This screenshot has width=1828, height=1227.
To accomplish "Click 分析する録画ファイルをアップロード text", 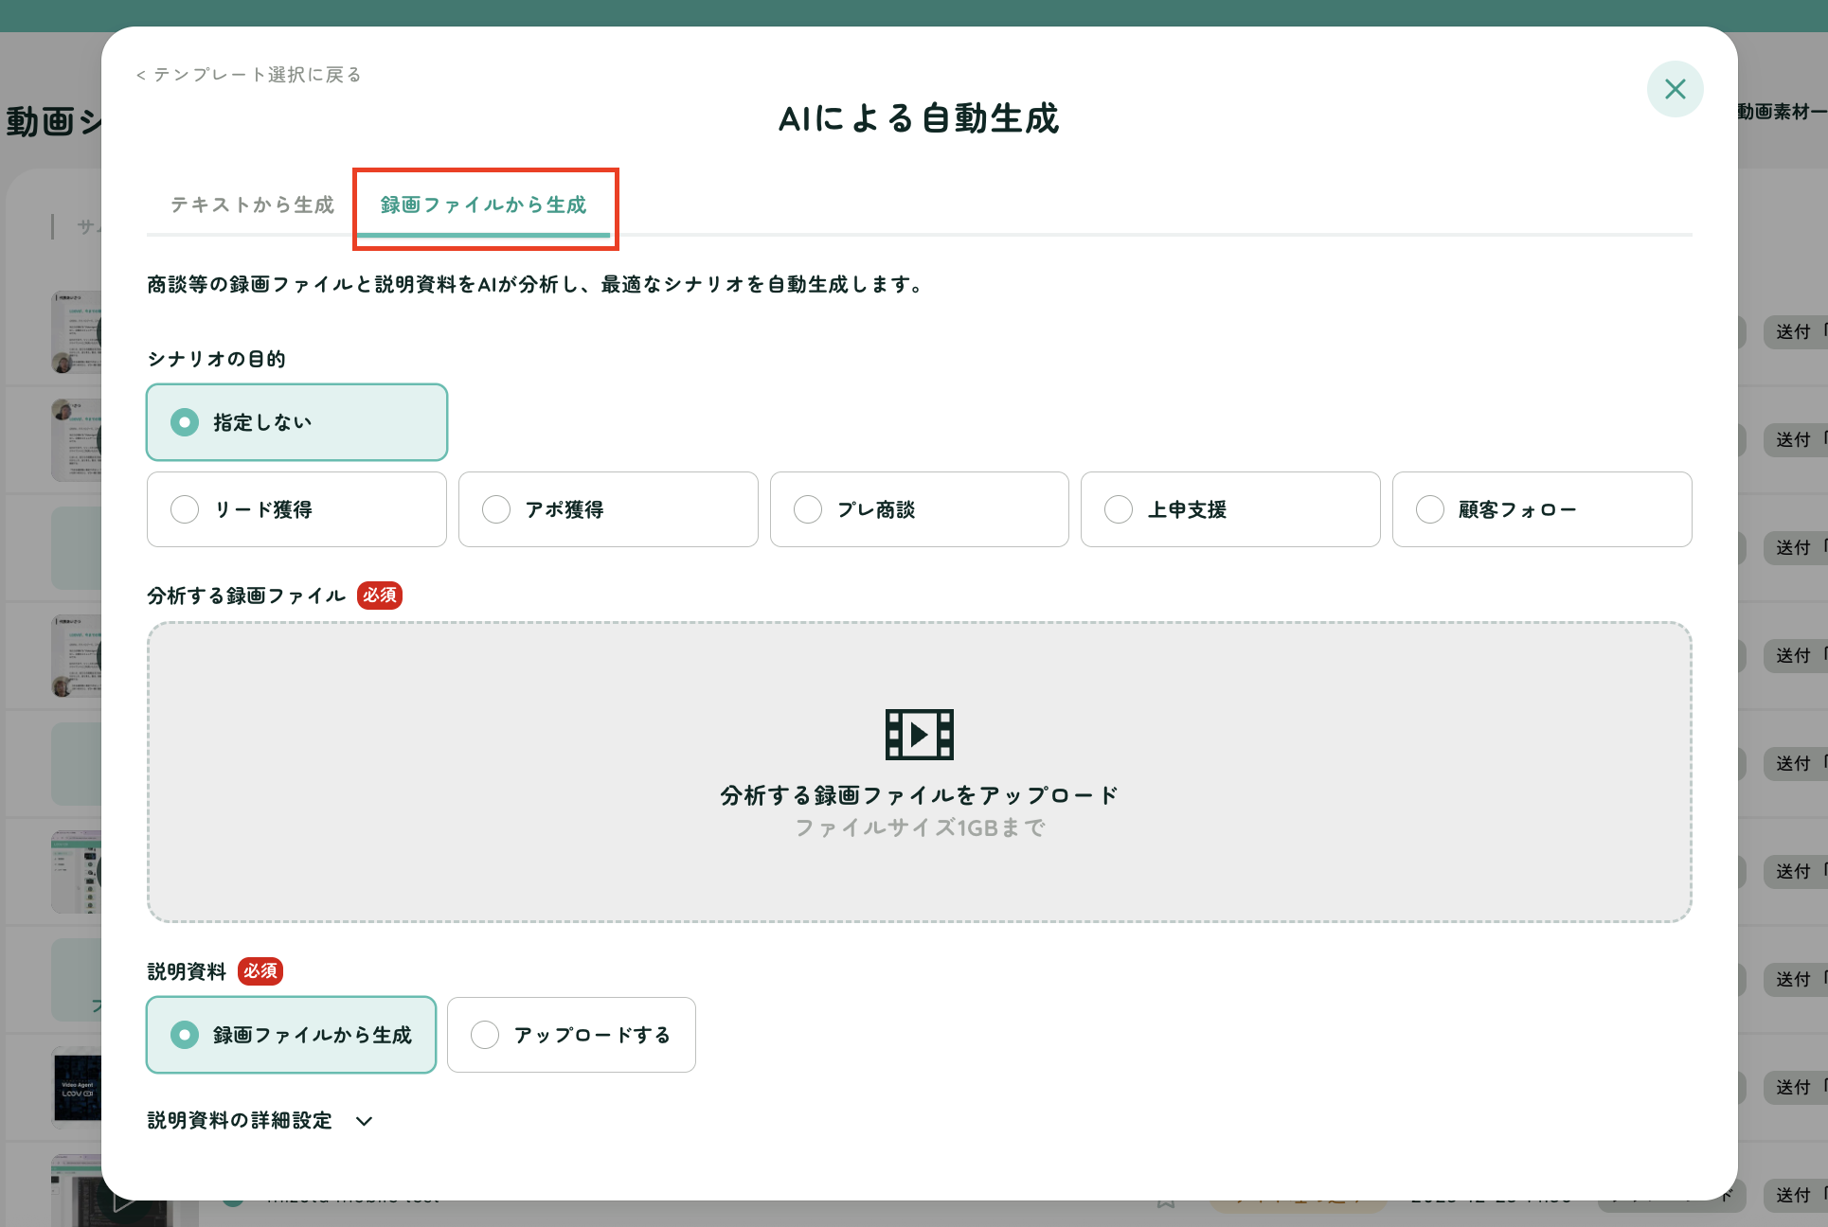I will point(919,795).
